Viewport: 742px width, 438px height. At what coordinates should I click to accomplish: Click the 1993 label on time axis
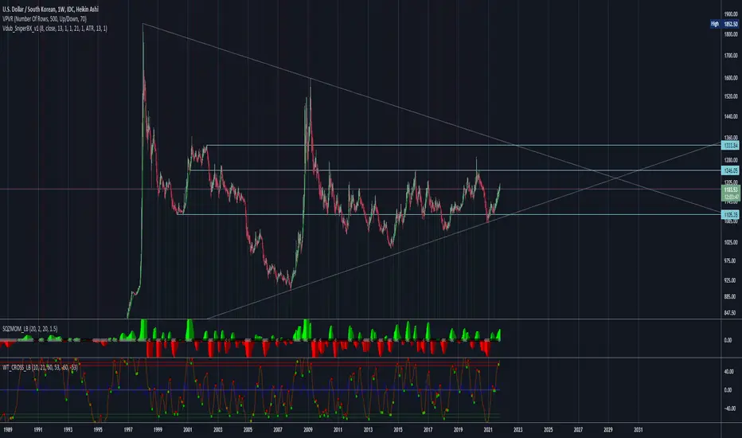(68, 430)
